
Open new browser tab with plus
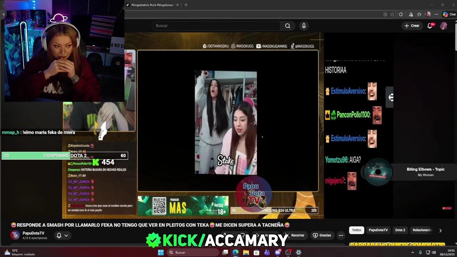pos(186,5)
